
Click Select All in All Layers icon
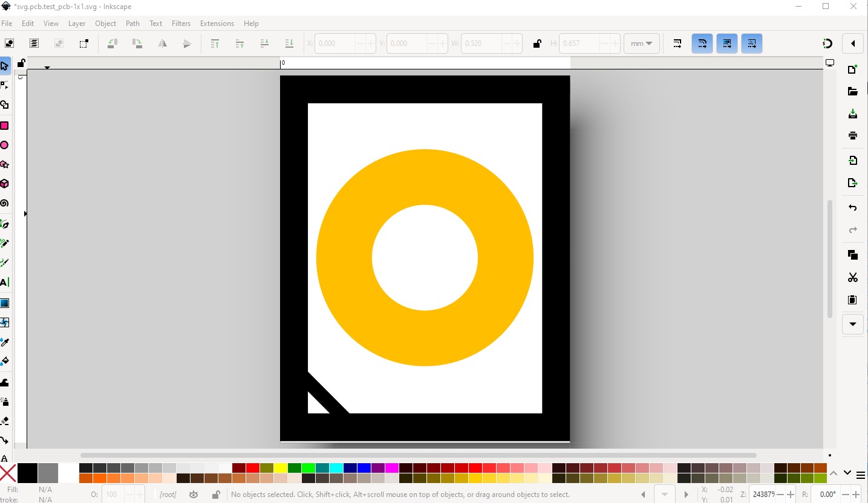click(x=34, y=43)
